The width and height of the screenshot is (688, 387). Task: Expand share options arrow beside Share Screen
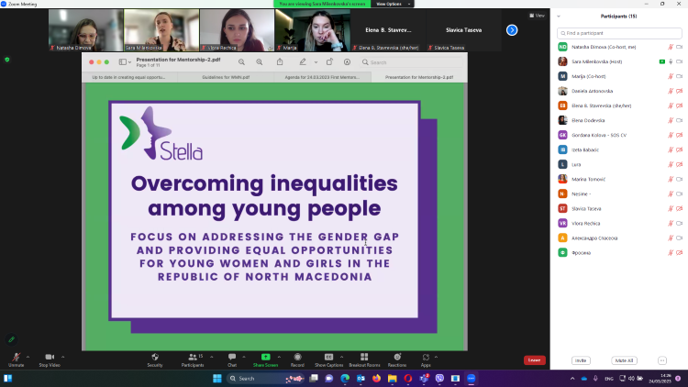(x=279, y=357)
